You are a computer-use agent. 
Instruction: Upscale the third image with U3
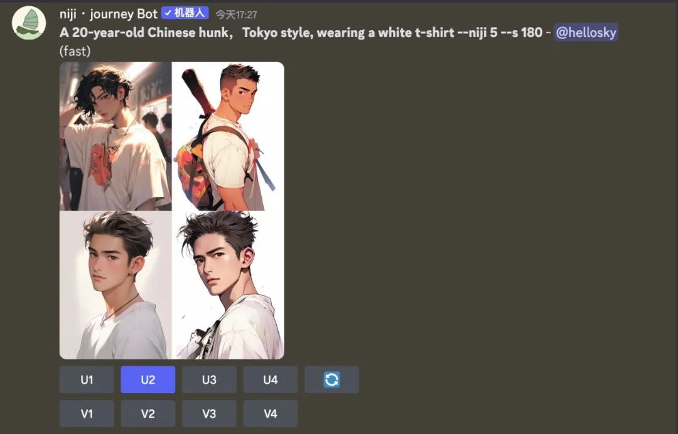pos(209,379)
